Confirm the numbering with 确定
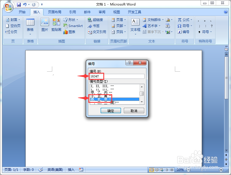 (111, 110)
